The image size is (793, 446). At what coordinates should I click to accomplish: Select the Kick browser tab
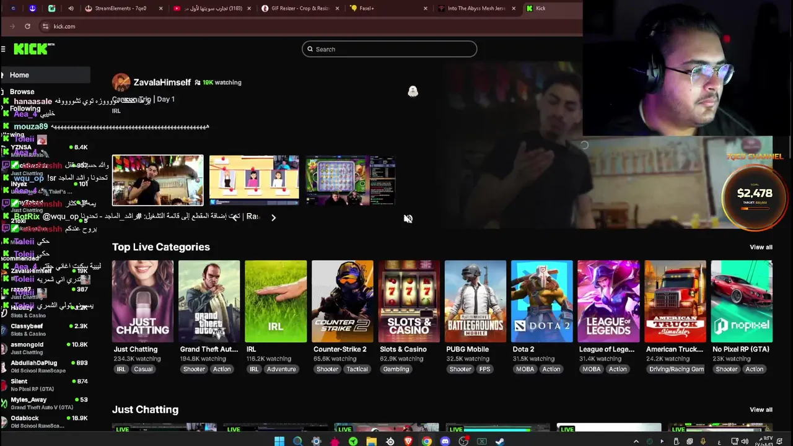pyautogui.click(x=551, y=9)
